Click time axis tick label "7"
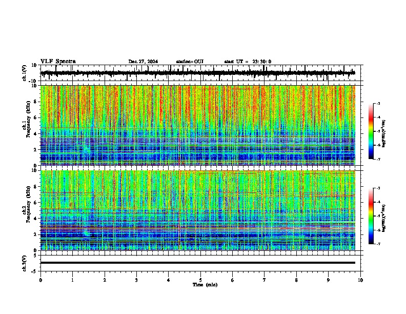This screenshot has width=406, height=314. tap(265, 280)
